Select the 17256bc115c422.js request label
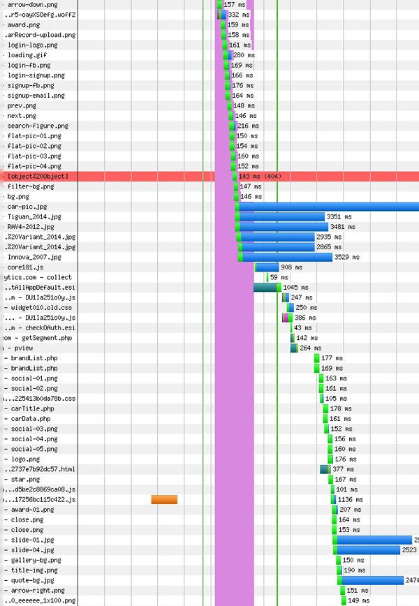Image resolution: width=419 pixels, height=606 pixels. tap(39, 499)
